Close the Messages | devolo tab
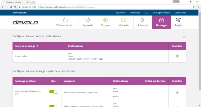201x107 pixels. pyautogui.click(x=28, y=2)
